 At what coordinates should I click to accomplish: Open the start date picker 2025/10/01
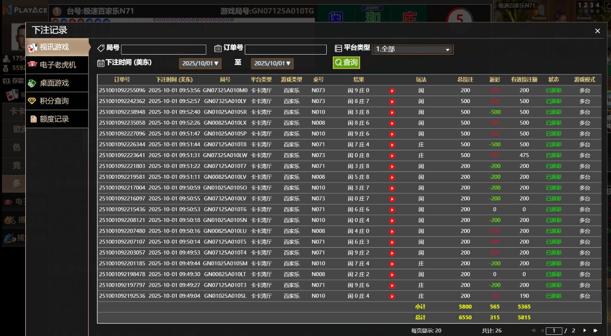pyautogui.click(x=200, y=64)
